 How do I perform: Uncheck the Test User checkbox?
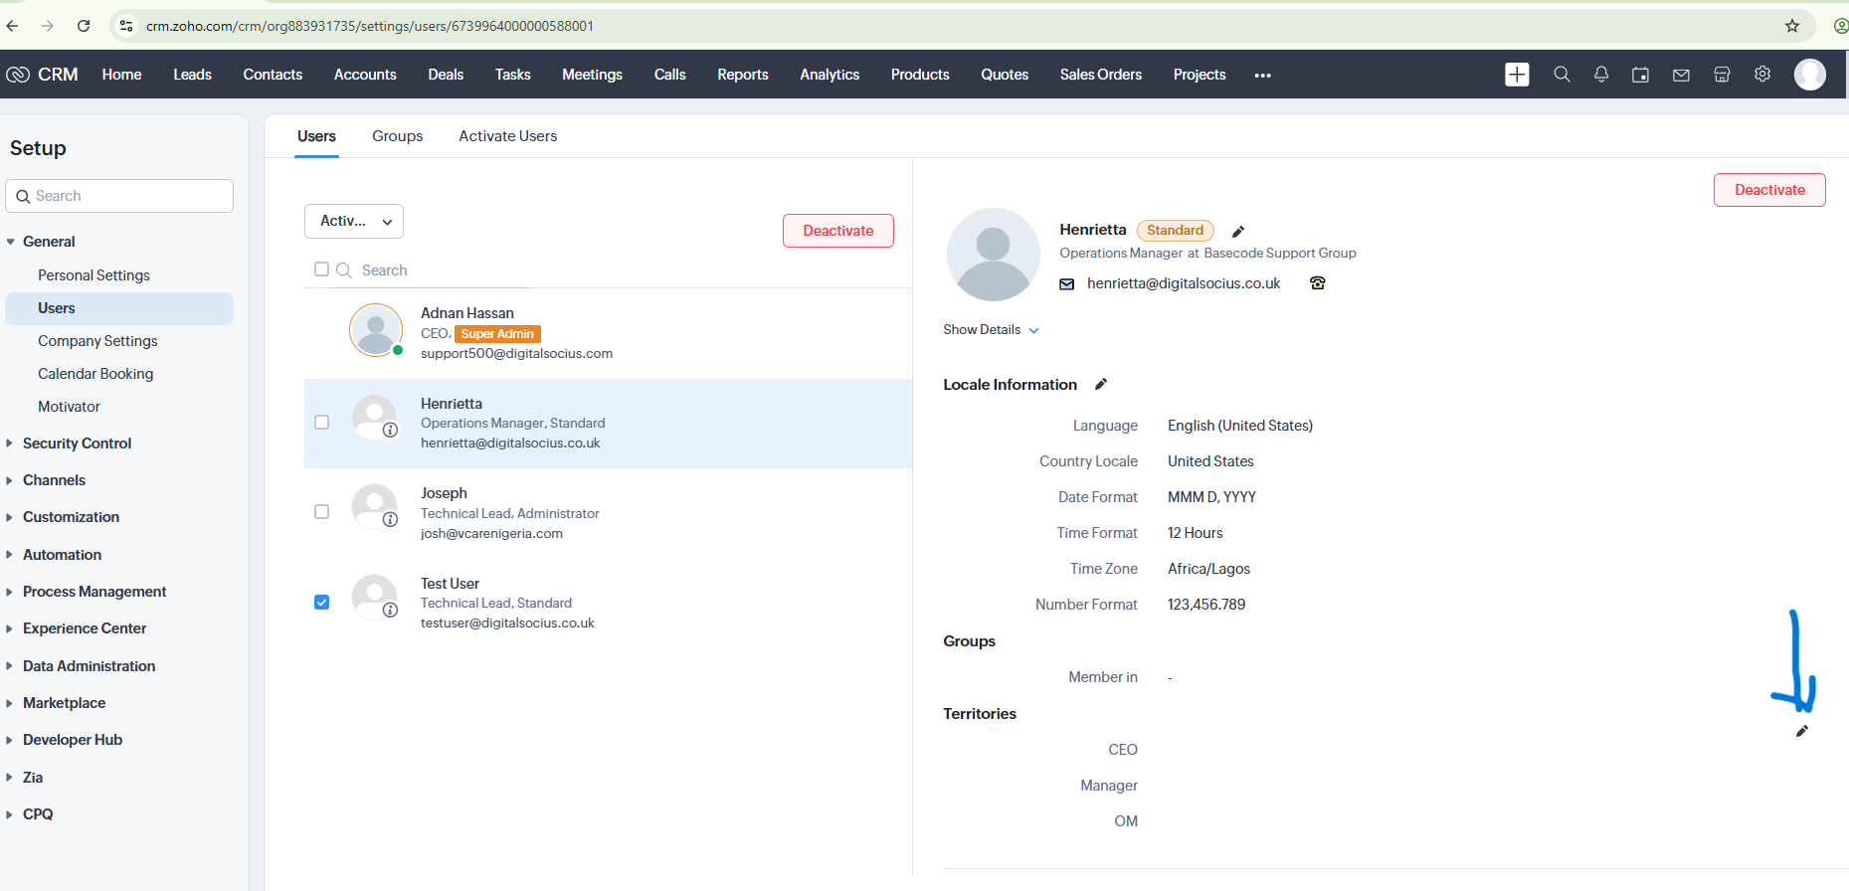tap(321, 602)
